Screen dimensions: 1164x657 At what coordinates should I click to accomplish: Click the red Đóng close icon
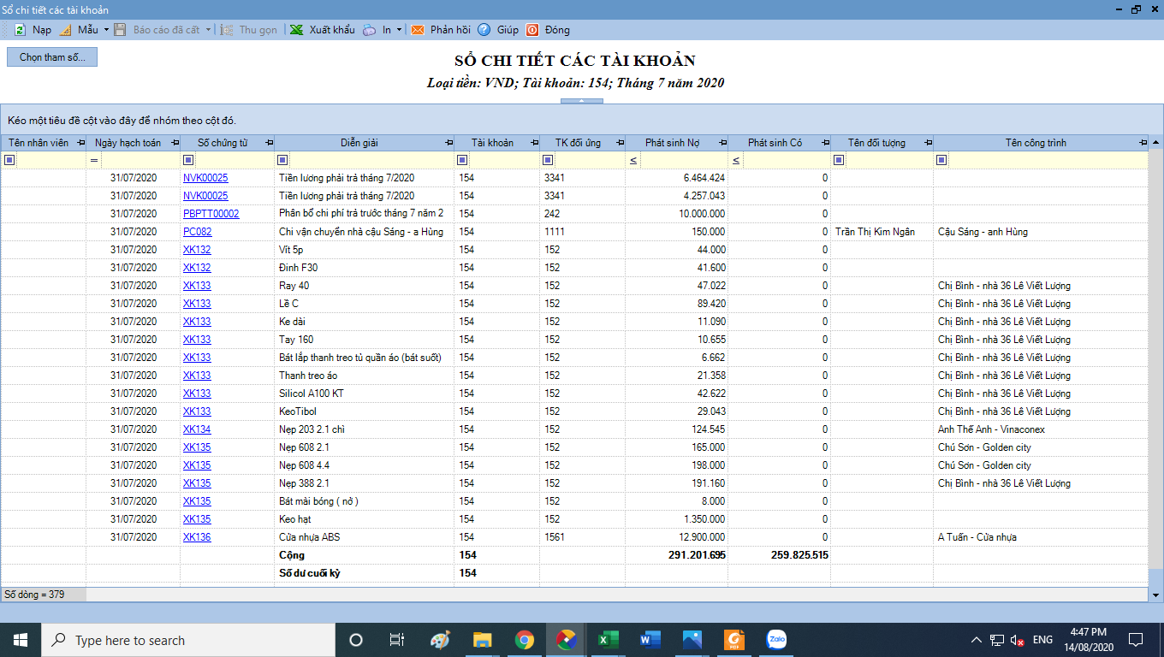coord(532,30)
